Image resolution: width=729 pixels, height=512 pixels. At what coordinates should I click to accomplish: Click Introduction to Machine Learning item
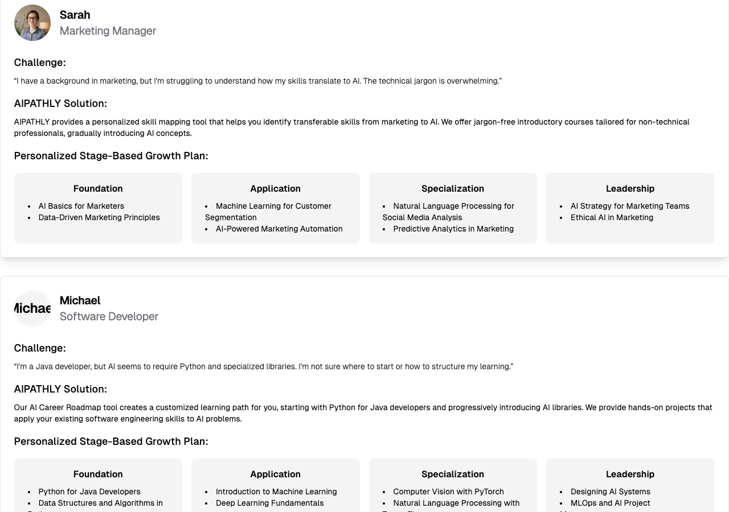[276, 492]
